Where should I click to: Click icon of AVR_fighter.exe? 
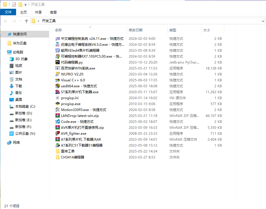click(58, 133)
